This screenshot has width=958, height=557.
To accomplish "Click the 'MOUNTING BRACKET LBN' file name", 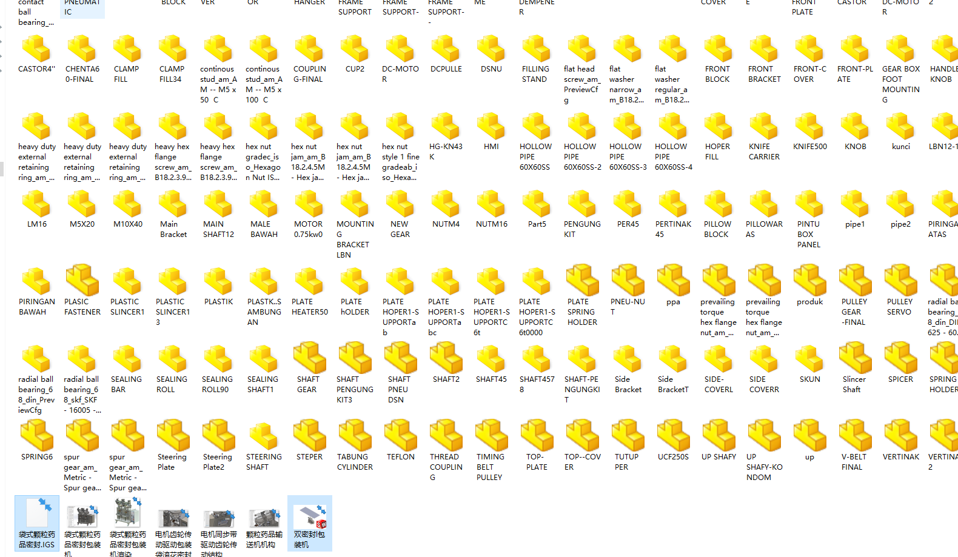I will click(x=355, y=239).
